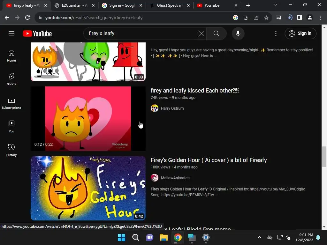Click the muted volume tray icon
The image size is (327, 245).
pyautogui.click(x=288, y=237)
